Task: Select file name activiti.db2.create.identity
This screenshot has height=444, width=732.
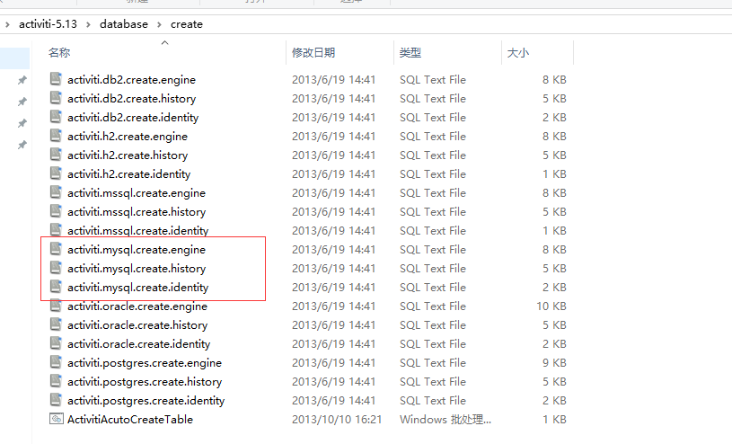Action: [x=133, y=118]
